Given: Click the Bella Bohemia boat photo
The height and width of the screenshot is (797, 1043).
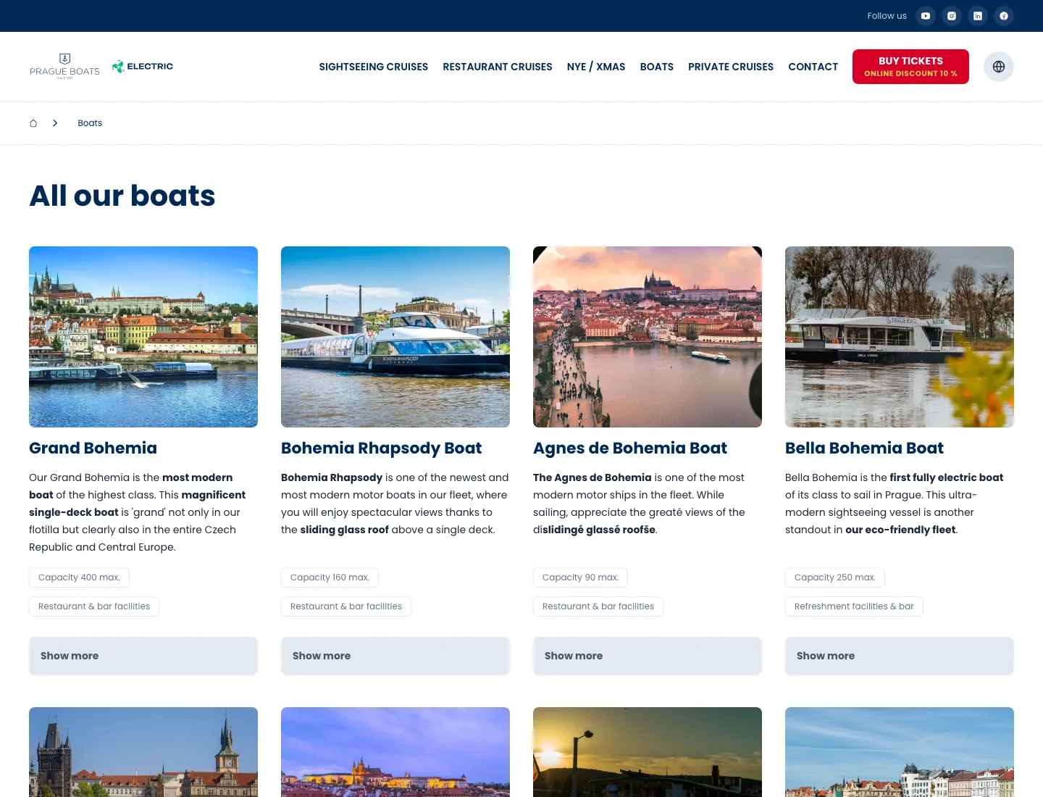Looking at the screenshot, I should tap(900, 337).
